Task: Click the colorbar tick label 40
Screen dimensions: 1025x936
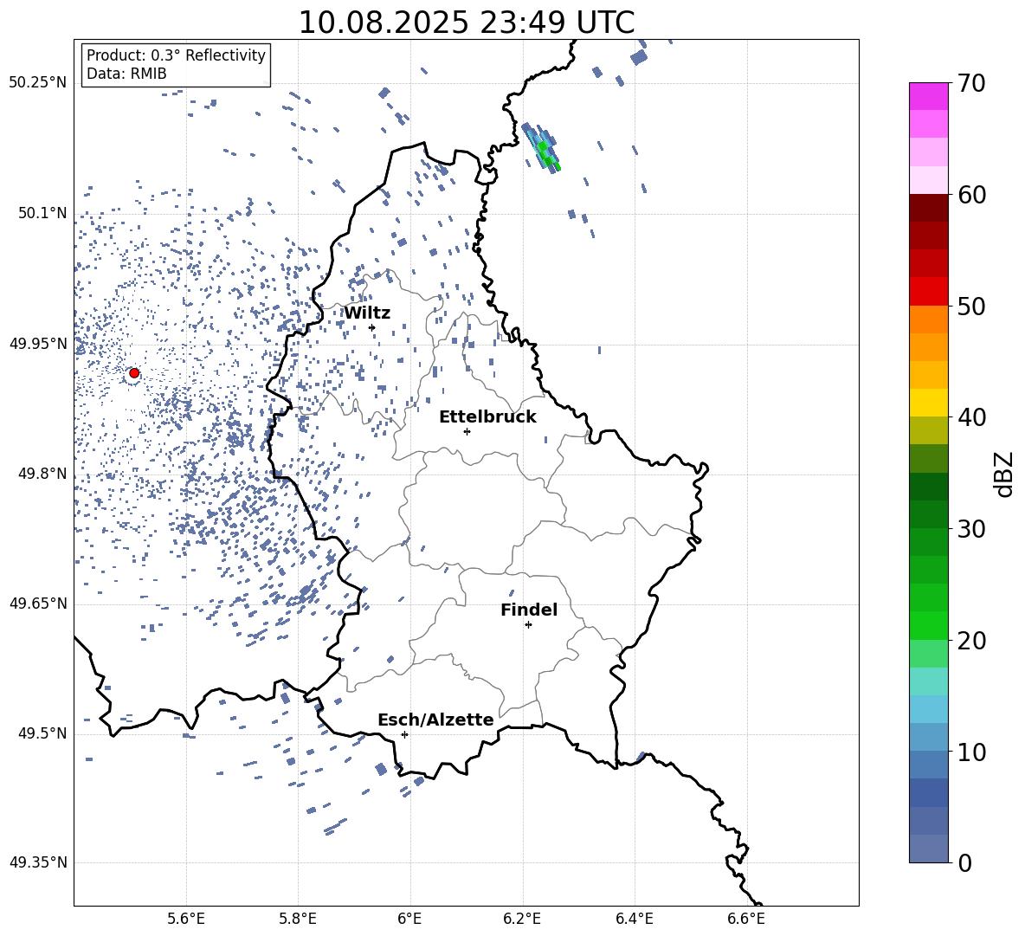Action: [x=971, y=417]
